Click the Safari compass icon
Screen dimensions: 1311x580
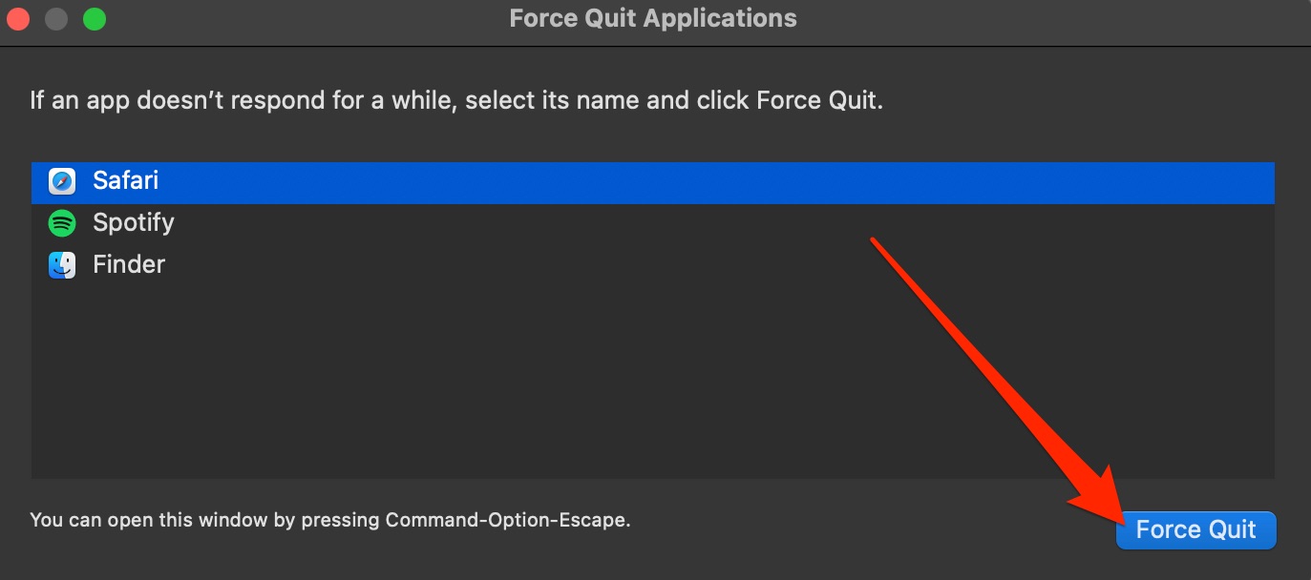[x=62, y=181]
